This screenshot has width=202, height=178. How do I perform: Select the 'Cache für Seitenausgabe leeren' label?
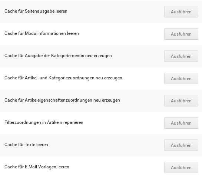point(36,11)
